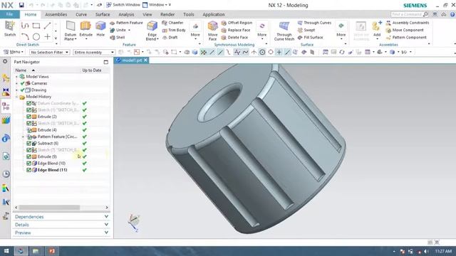Uncheck the Extrude (2) feature checkbox
Screen dimensions: 456x256
28,117
